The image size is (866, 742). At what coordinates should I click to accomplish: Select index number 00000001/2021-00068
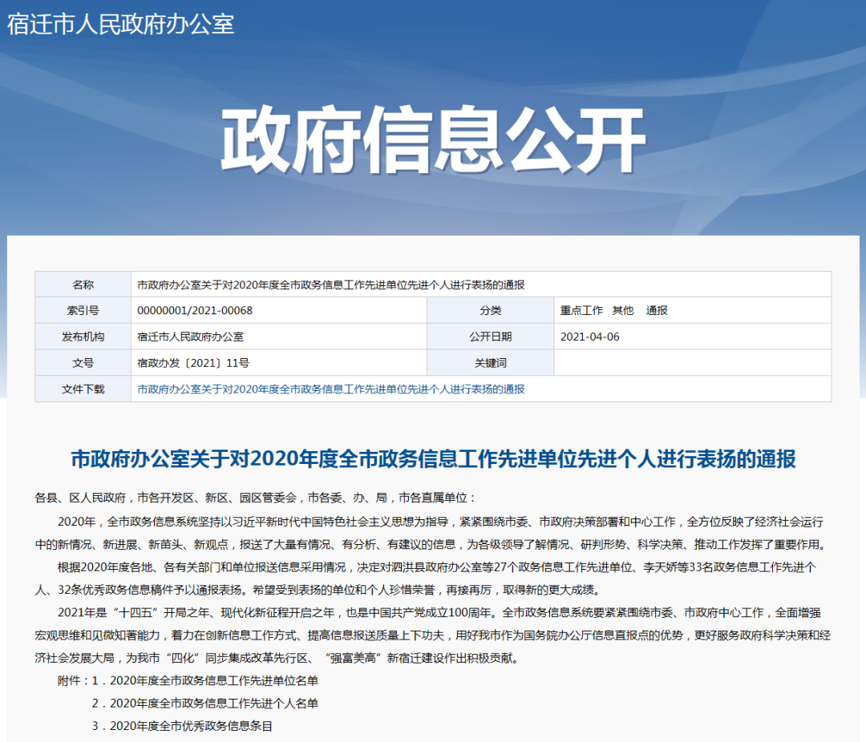(195, 311)
